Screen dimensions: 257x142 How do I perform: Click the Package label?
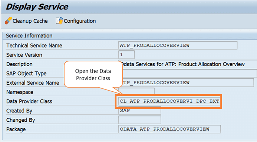(x=16, y=129)
